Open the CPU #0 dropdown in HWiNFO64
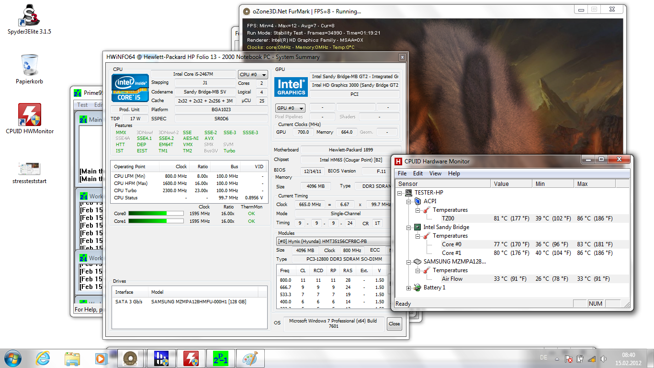This screenshot has height=368, width=654. tap(253, 74)
